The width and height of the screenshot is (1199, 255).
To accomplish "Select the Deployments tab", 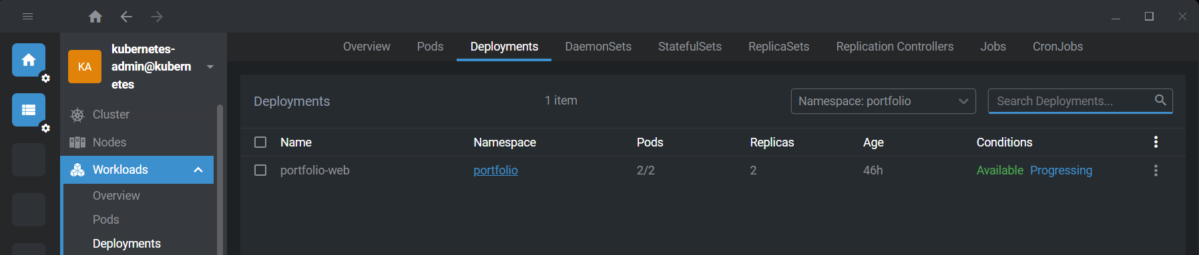I will click(x=504, y=47).
